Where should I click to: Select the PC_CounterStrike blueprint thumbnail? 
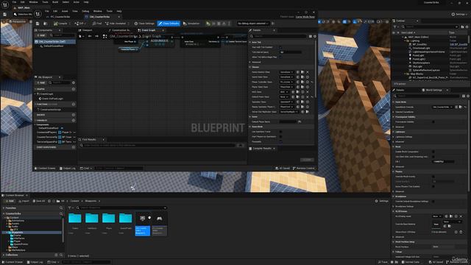pyautogui.click(x=159, y=224)
